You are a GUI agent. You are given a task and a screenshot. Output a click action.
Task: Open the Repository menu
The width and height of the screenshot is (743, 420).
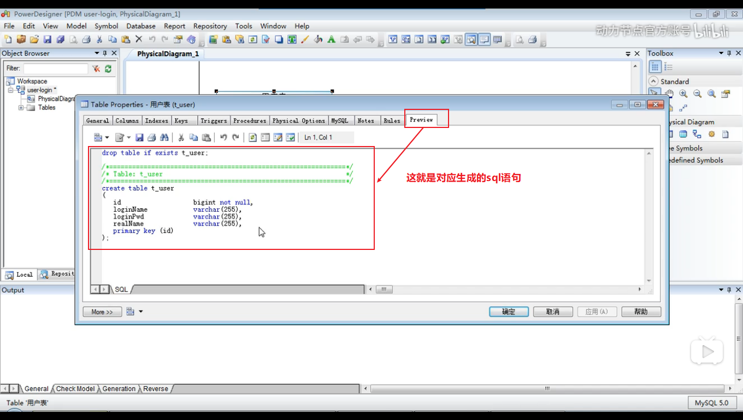(x=210, y=26)
